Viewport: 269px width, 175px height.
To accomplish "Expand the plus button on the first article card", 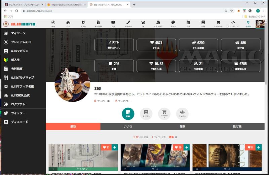I will pyautogui.click(x=115, y=147).
